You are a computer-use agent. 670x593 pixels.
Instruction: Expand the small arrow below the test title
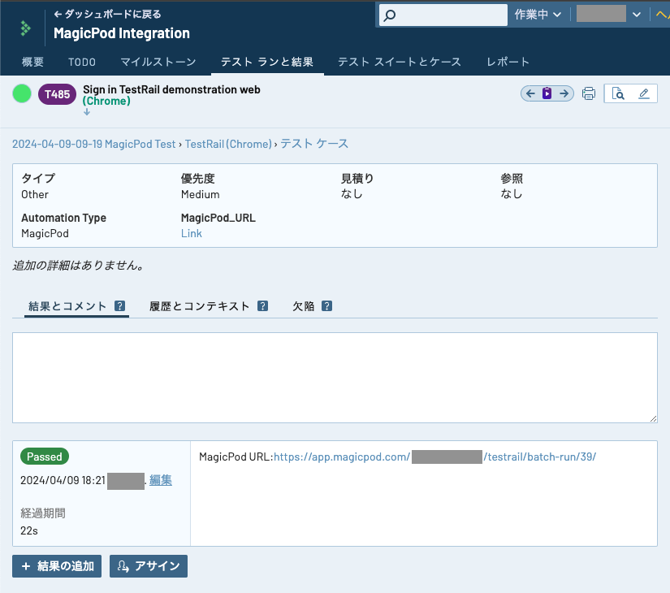(87, 112)
